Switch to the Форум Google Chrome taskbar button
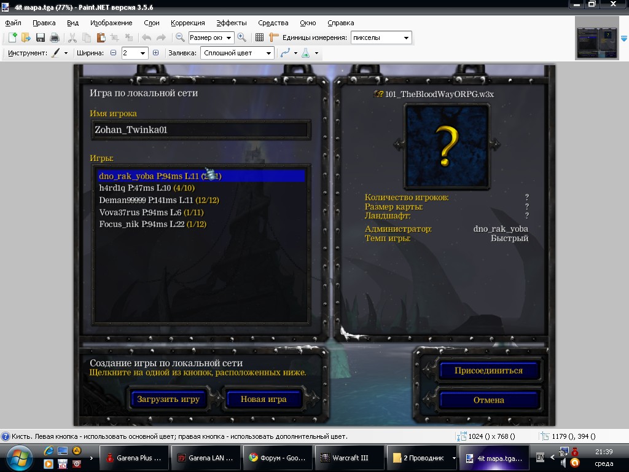The height and width of the screenshot is (472, 629). pos(278,458)
